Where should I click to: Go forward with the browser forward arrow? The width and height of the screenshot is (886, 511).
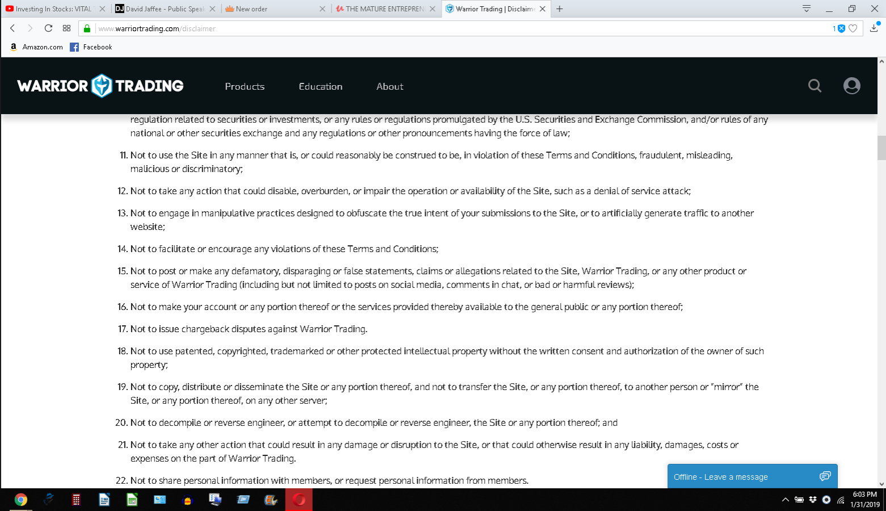30,28
